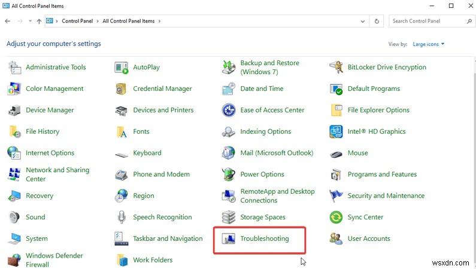Click the Power Options link
This screenshot has height=269, width=476.
262,175
